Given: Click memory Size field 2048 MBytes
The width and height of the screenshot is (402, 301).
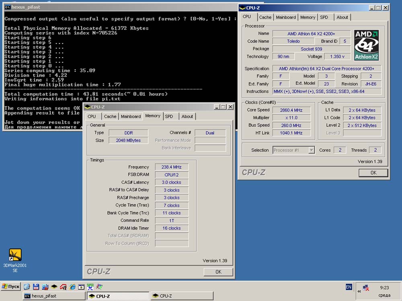Looking at the screenshot, I should pyautogui.click(x=129, y=140).
